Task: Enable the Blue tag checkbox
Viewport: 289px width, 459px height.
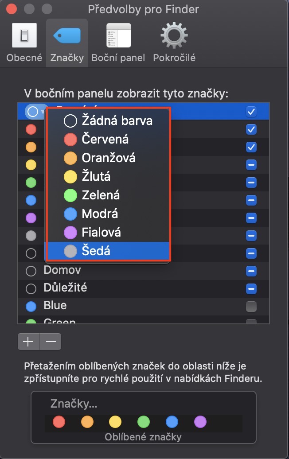Action: 251,306
